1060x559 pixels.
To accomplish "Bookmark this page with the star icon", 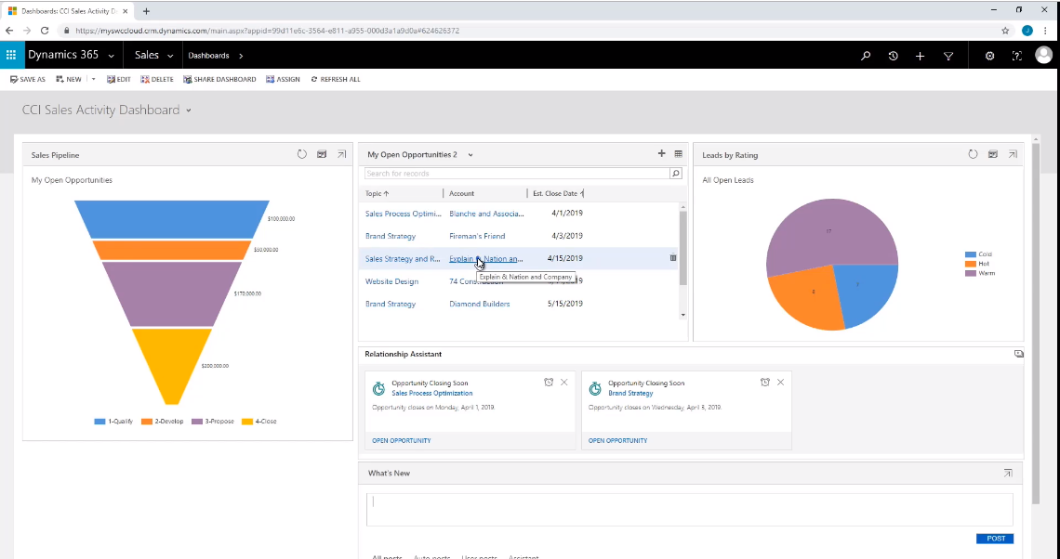I will pyautogui.click(x=1005, y=31).
